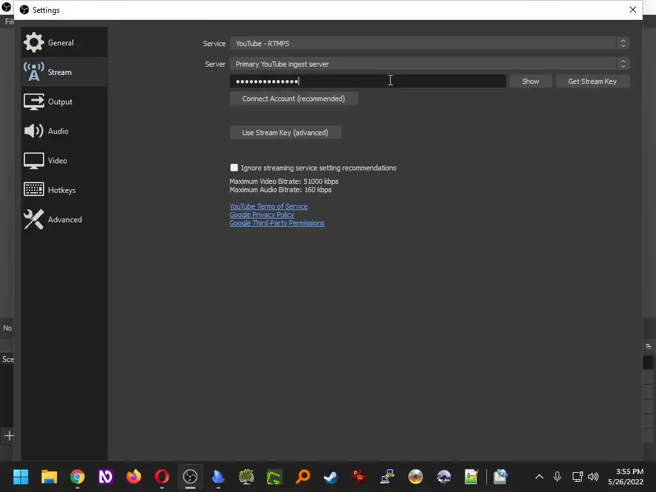Open the Google Privacy Policy link

tap(262, 215)
